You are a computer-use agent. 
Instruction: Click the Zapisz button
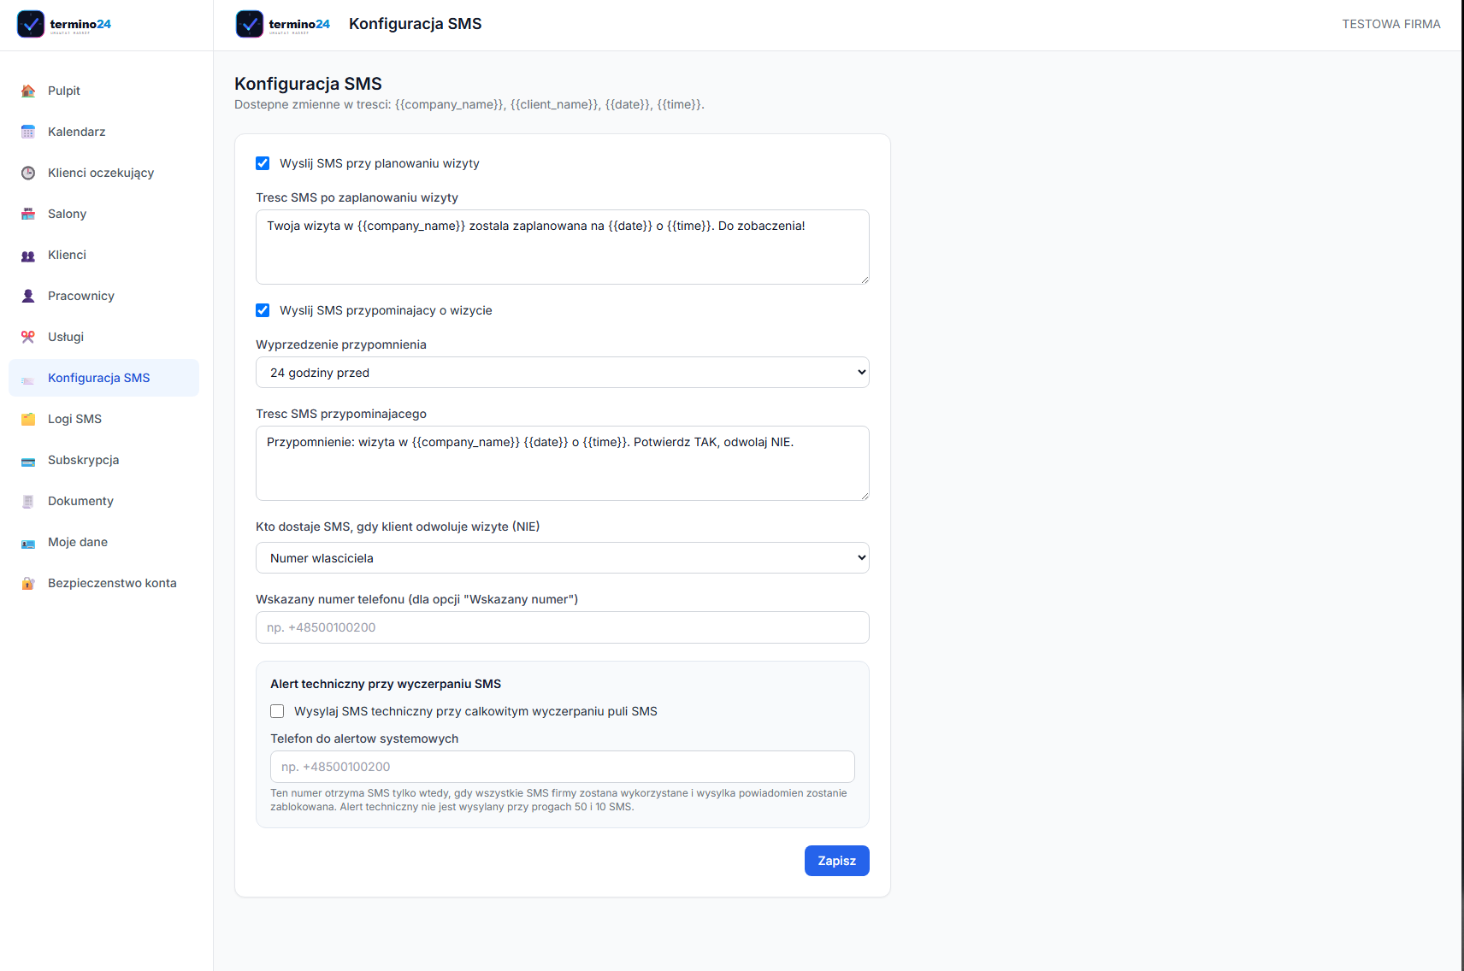836,861
